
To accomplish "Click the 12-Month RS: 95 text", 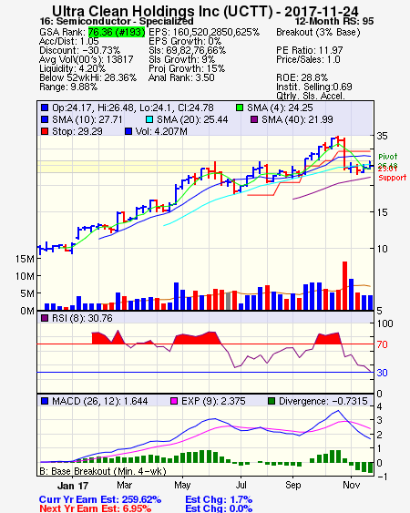I will click(x=334, y=21).
